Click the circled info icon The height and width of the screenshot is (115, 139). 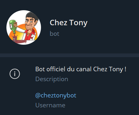pos(15,74)
